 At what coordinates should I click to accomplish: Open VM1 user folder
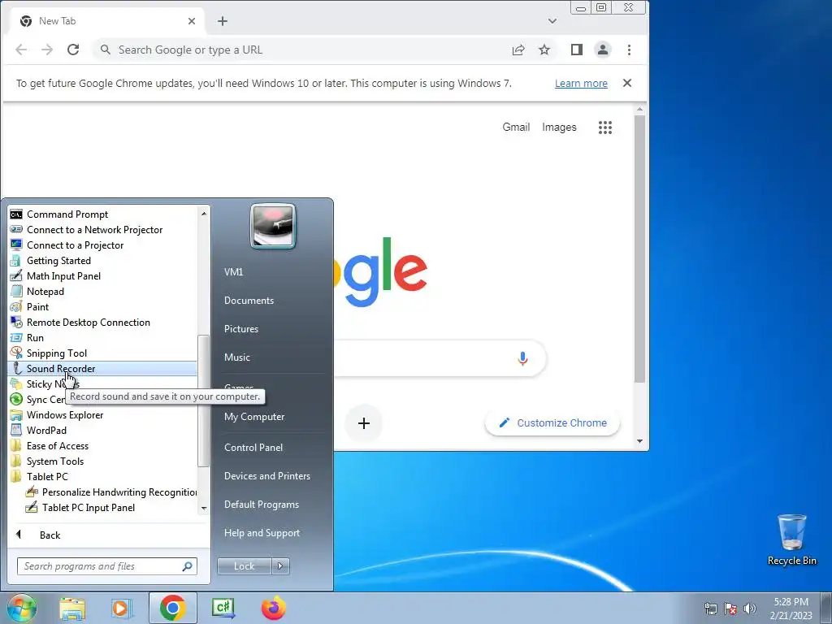(x=233, y=271)
